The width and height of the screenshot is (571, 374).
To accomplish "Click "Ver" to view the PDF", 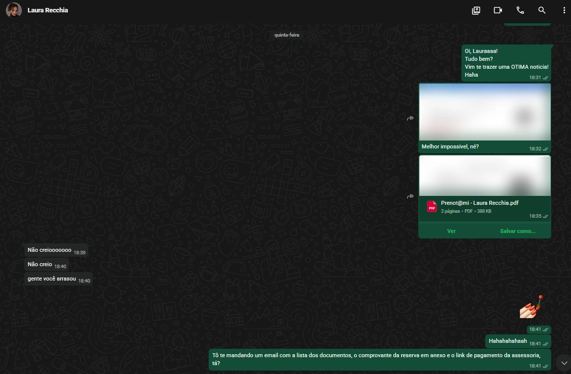I will [451, 231].
